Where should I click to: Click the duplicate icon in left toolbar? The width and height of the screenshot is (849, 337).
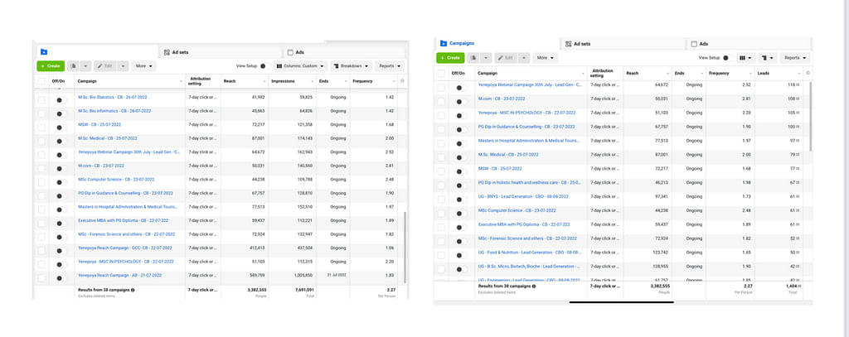74,65
